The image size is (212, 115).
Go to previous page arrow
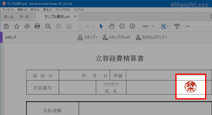pyautogui.click(x=59, y=26)
